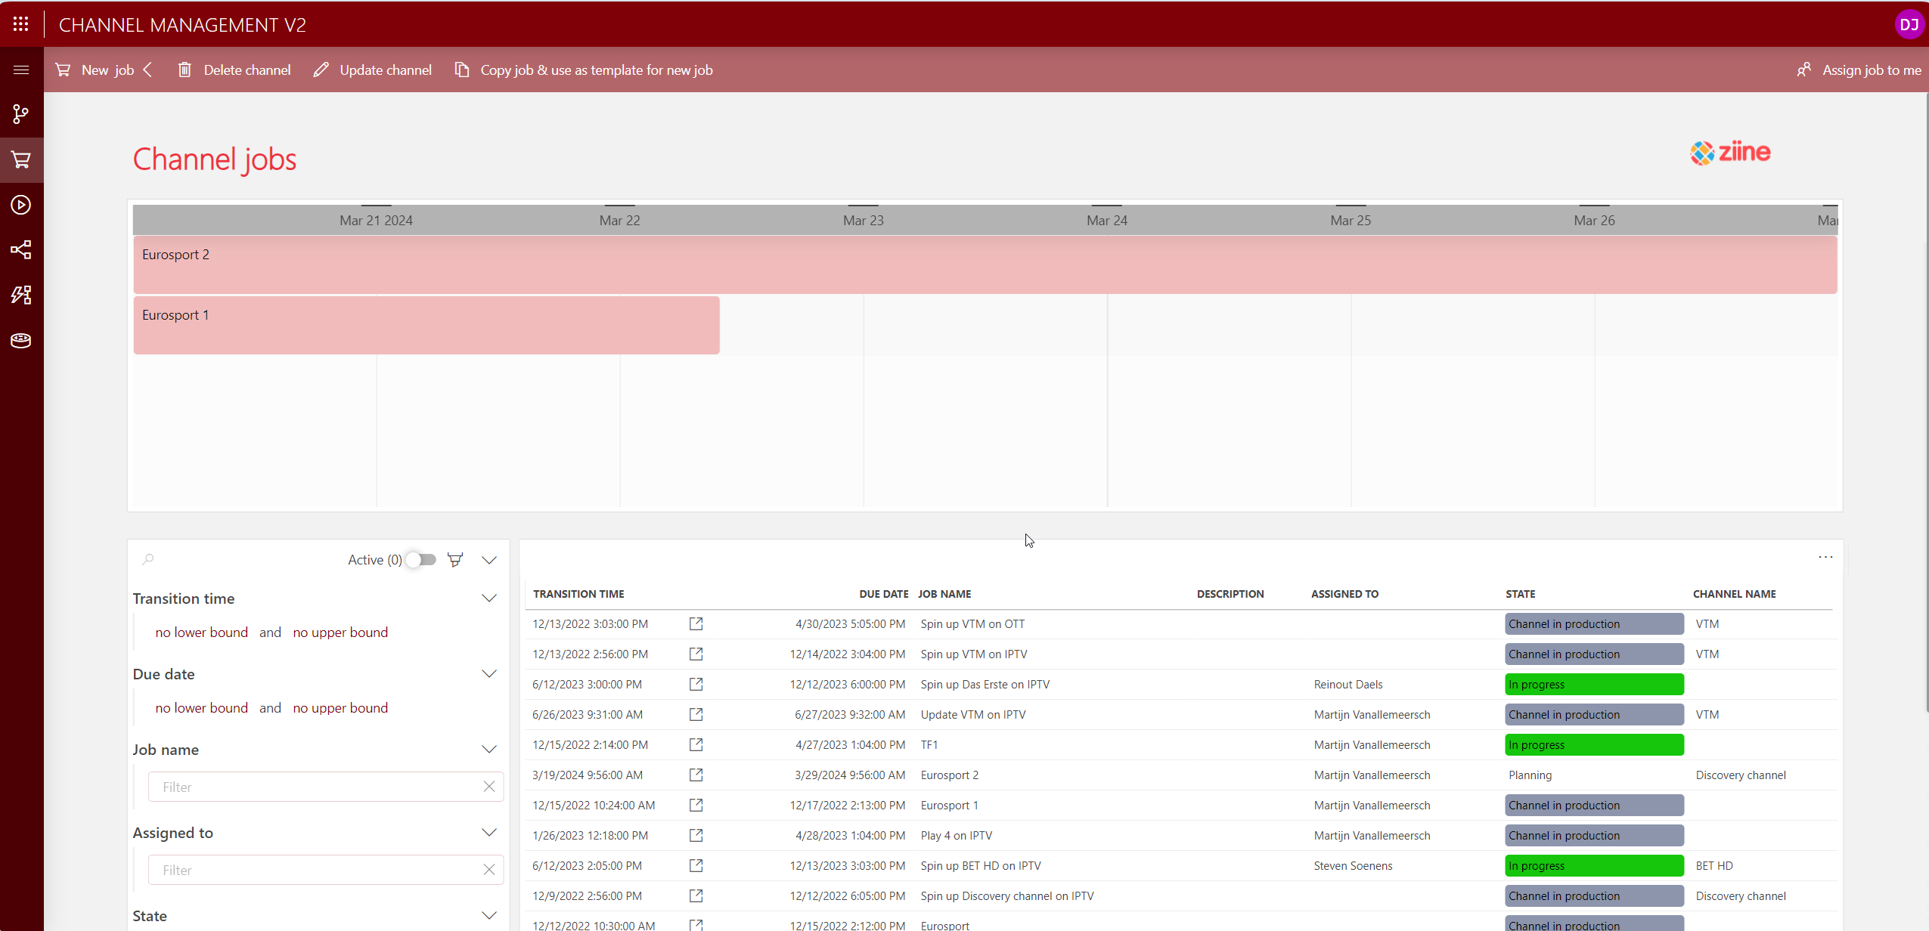1929x931 pixels.
Task: Open Spin up Discovery channel job link icon
Action: [696, 895]
